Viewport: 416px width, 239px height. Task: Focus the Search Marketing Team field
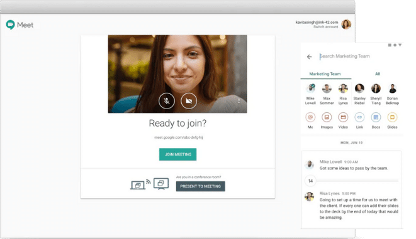(x=345, y=56)
